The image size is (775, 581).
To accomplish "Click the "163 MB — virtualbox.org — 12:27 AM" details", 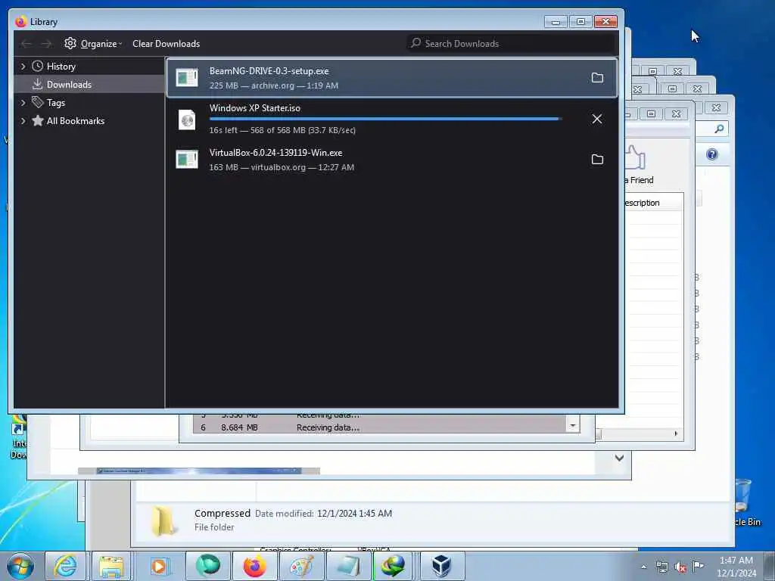I will (x=282, y=167).
